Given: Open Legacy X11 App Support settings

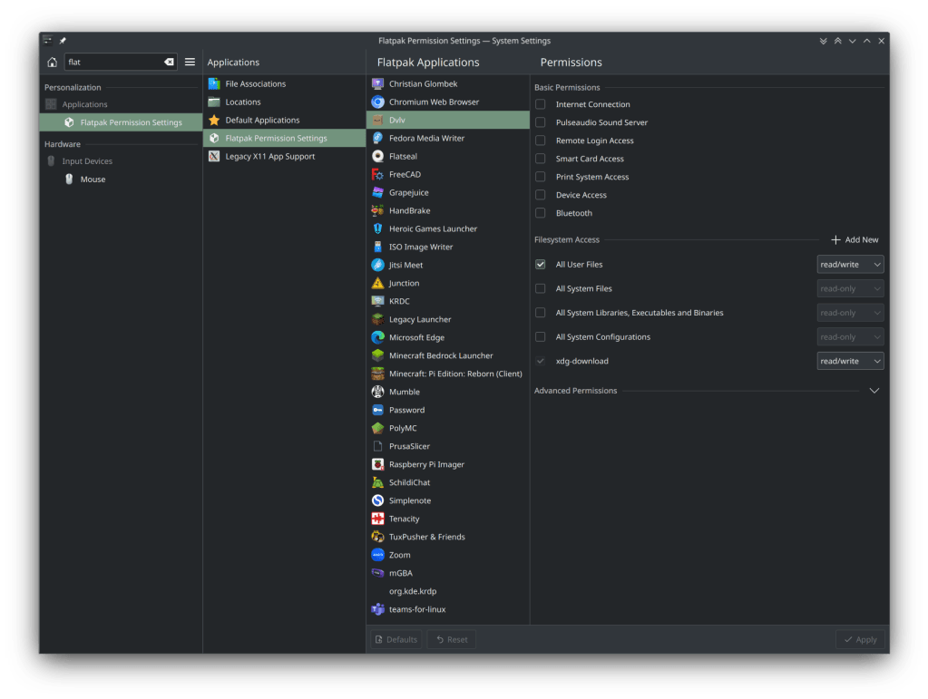Looking at the screenshot, I should click(x=272, y=155).
